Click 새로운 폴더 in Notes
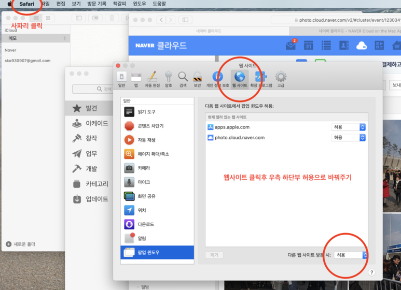The height and width of the screenshot is (290, 401). coord(20,244)
